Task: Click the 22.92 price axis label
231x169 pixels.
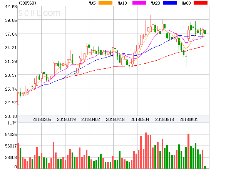Action: pos(11,103)
